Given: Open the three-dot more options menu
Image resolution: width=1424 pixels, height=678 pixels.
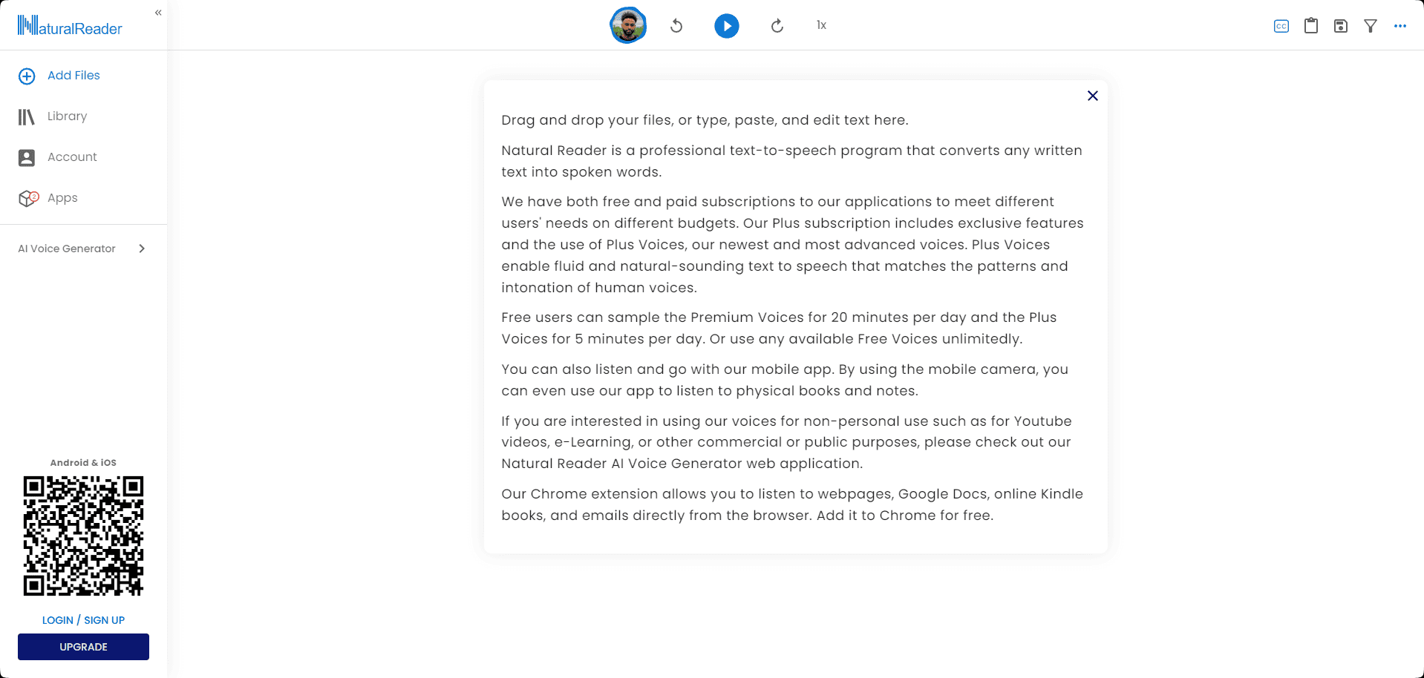Looking at the screenshot, I should click(x=1400, y=26).
